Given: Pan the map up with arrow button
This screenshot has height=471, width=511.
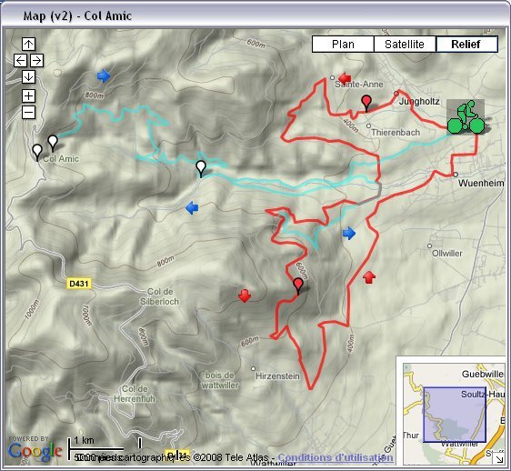Looking at the screenshot, I should [29, 44].
